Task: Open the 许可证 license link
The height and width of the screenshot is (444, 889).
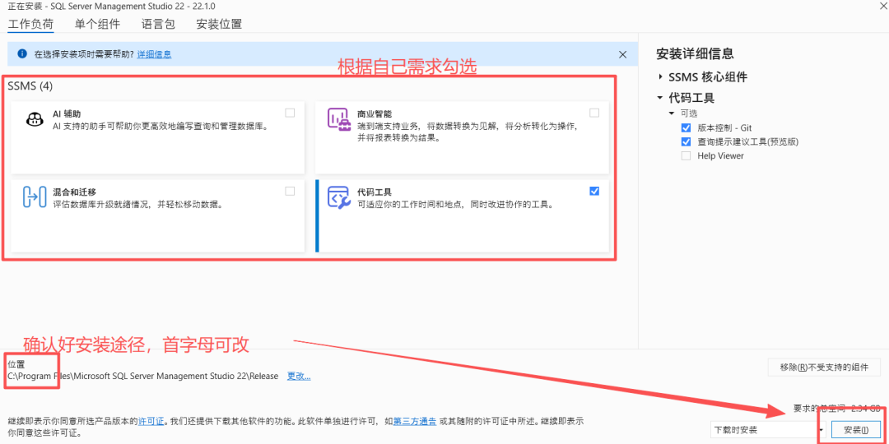Action: tap(151, 421)
